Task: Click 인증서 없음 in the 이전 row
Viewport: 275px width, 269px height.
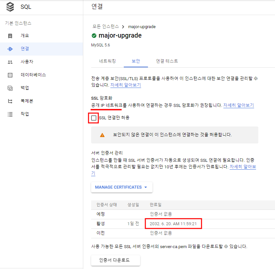Action: tap(161, 233)
